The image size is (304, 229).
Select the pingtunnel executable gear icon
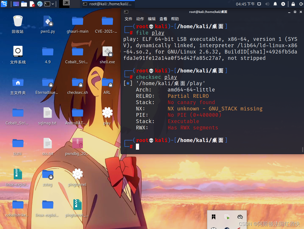(77, 178)
